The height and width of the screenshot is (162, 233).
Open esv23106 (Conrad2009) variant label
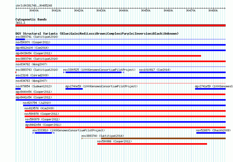click(x=32, y=75)
